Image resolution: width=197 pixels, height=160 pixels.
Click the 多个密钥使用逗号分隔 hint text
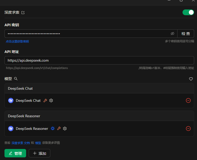179,41
